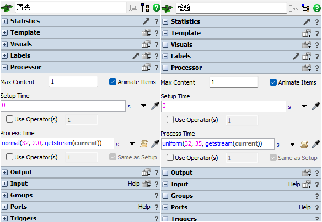Pick Process Time sampler eyedropper in 检验 panel
This screenshot has height=222, width=322.
(x=315, y=144)
